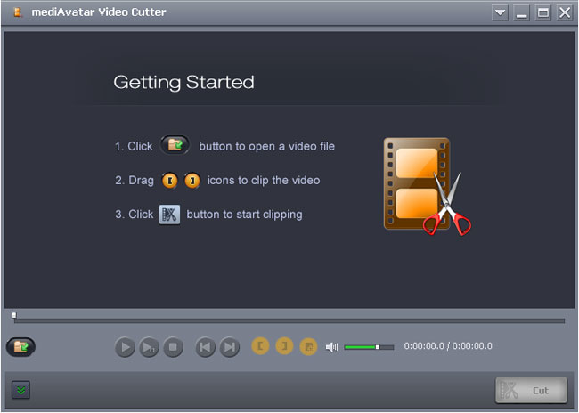The width and height of the screenshot is (579, 413).
Task: Open the title bar dropdown menu arrow
Action: click(x=500, y=13)
